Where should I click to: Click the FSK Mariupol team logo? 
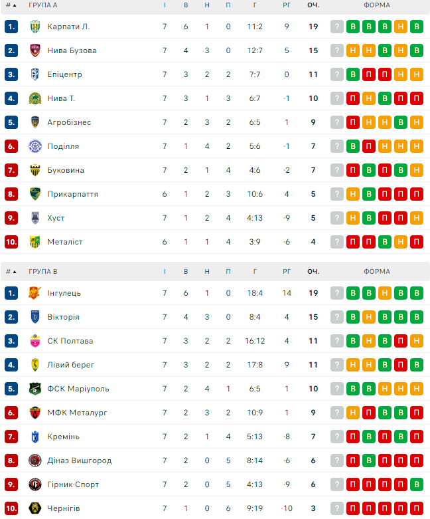point(35,389)
